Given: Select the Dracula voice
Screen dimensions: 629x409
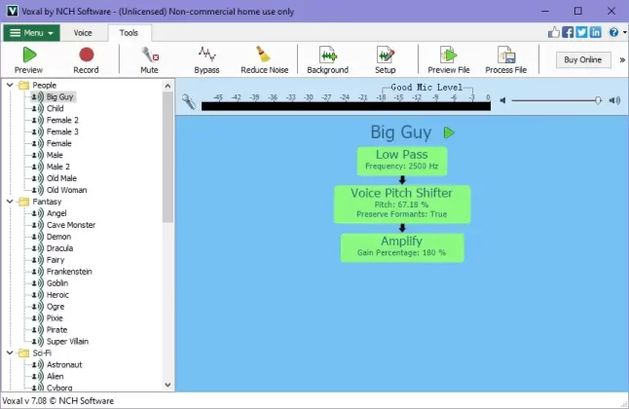Looking at the screenshot, I should [x=59, y=248].
